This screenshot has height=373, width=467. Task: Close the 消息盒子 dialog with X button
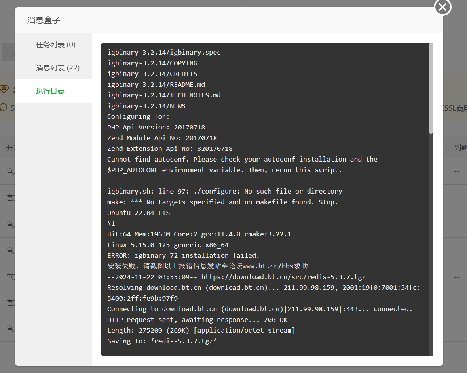(442, 7)
